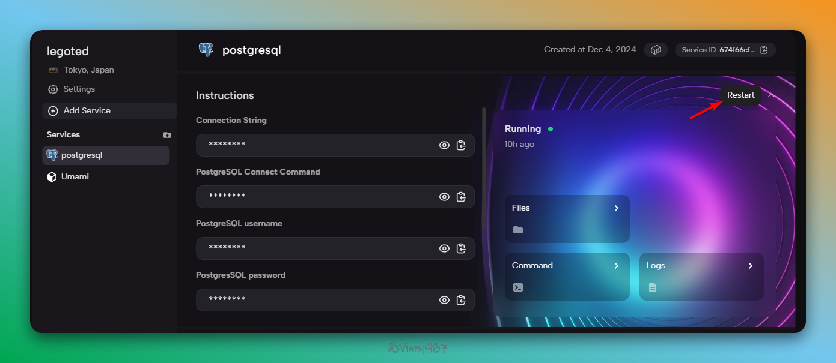Viewport: 836px width, 363px height.
Task: Click the new folder icon beside Services
Action: pos(167,135)
